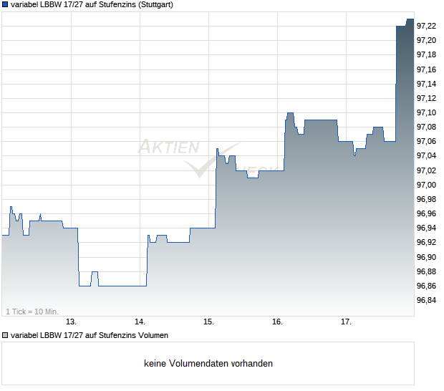
Task: Click the x-axis date label '17.'
Action: [x=346, y=322]
